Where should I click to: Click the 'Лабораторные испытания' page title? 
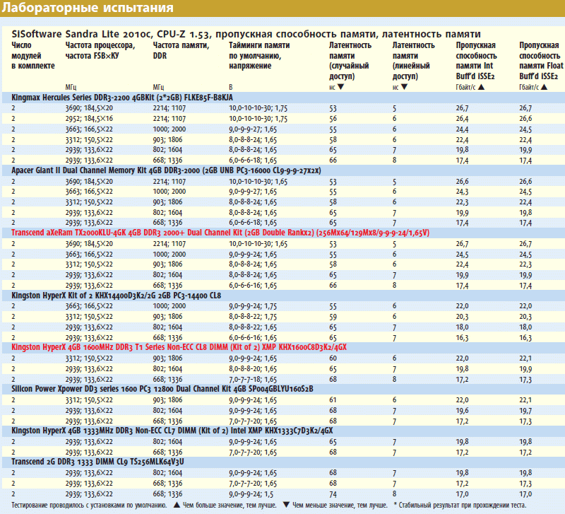tap(88, 8)
